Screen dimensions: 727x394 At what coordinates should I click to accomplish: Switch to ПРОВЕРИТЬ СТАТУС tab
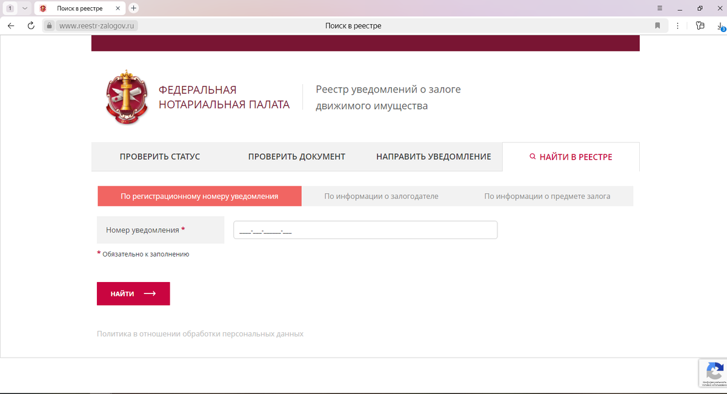point(160,156)
